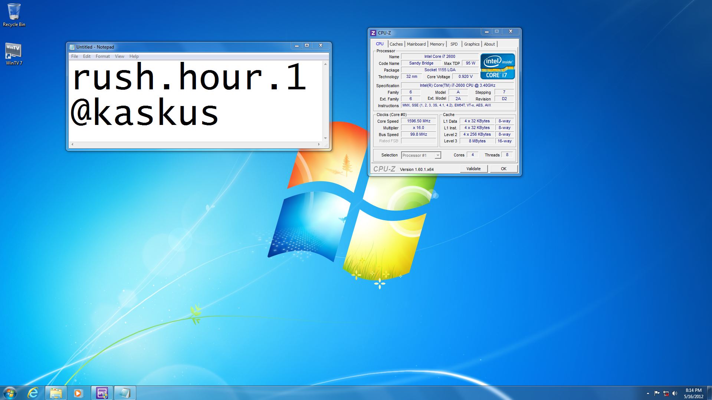This screenshot has width=712, height=400.
Task: Select CPU-Z taskbar button
Action: point(102,393)
